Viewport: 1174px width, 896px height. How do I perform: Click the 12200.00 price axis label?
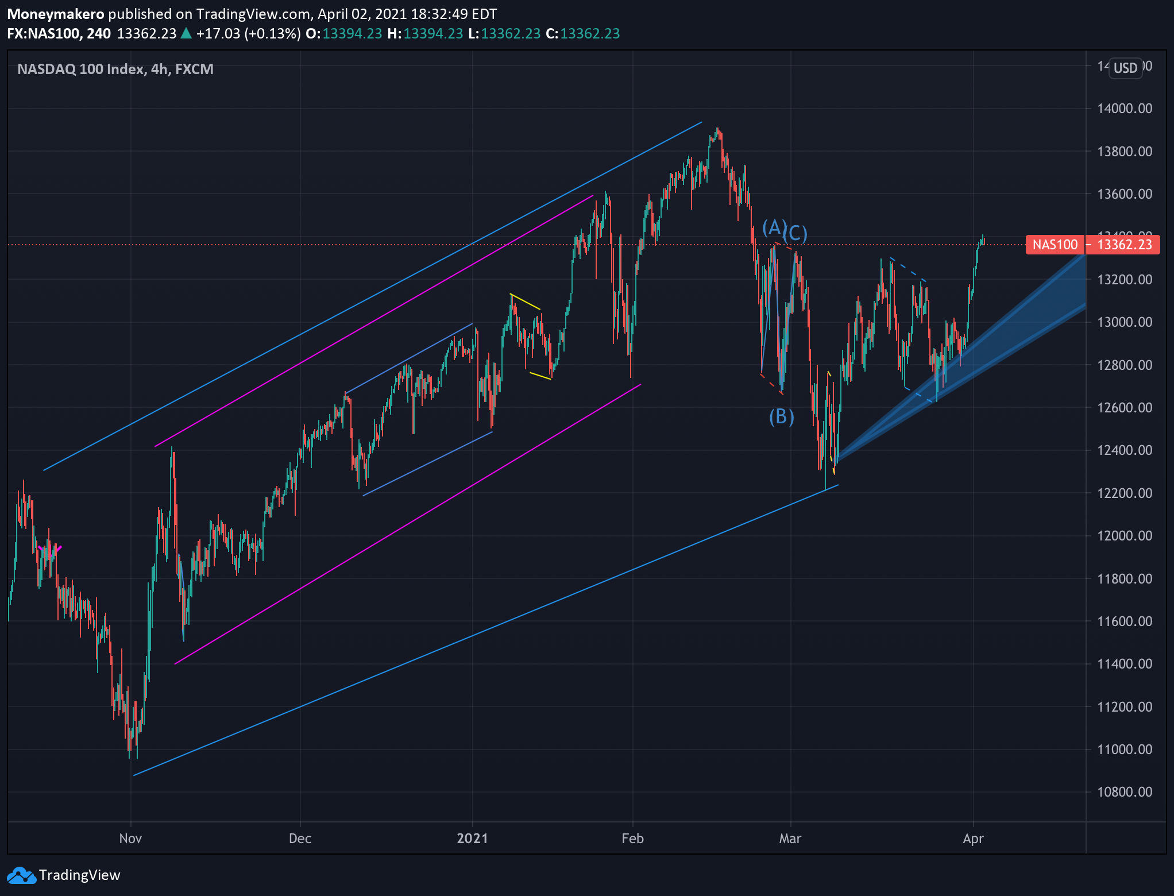click(x=1125, y=493)
